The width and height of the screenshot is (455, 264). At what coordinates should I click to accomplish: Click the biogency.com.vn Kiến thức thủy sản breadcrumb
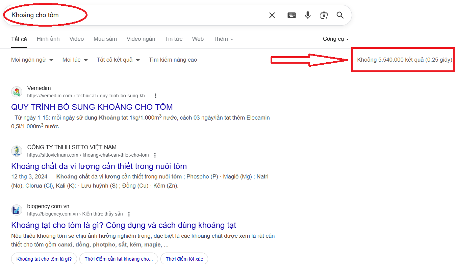(75, 214)
